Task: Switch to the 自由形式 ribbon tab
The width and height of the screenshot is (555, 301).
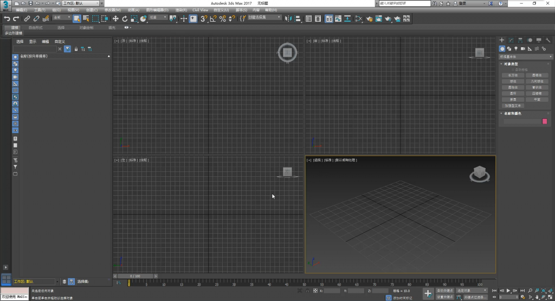Action: pyautogui.click(x=35, y=28)
